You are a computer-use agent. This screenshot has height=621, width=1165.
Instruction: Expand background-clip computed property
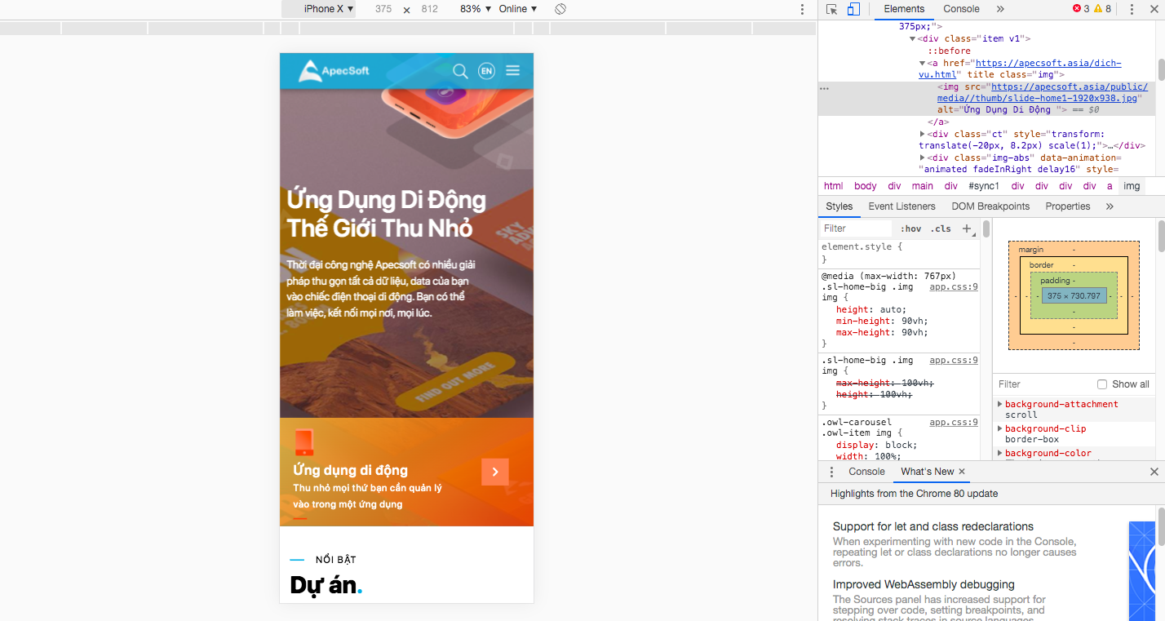pyautogui.click(x=1000, y=428)
